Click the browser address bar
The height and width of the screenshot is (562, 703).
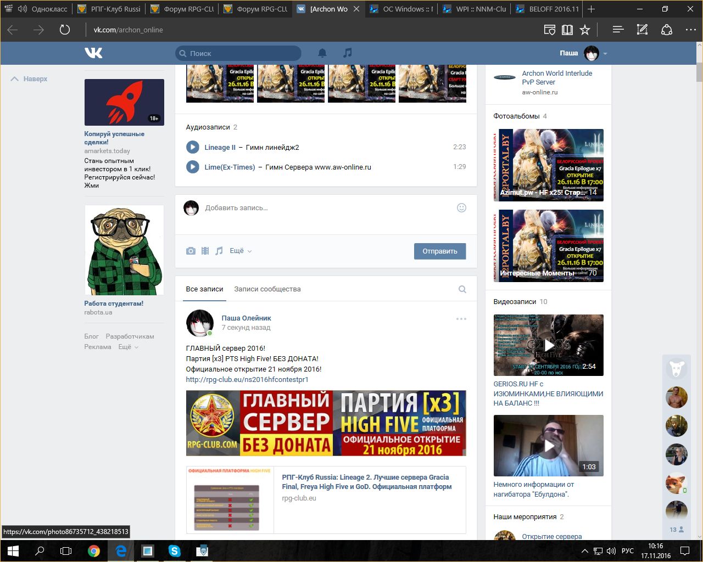click(x=308, y=30)
